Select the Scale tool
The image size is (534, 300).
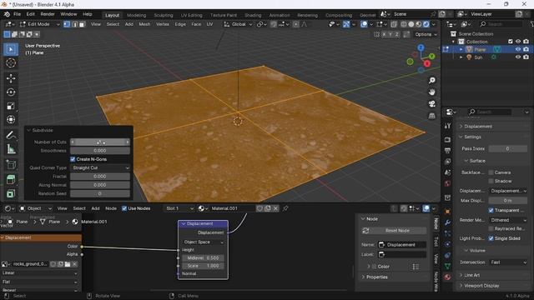[x=11, y=106]
